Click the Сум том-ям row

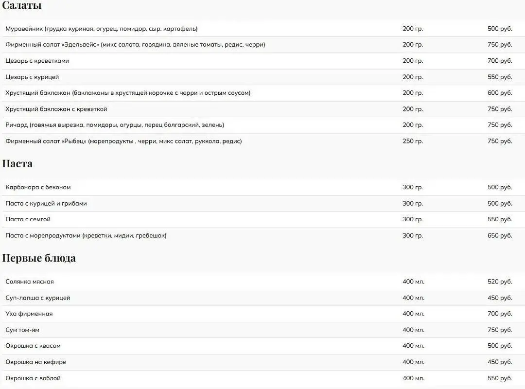pyautogui.click(x=263, y=330)
